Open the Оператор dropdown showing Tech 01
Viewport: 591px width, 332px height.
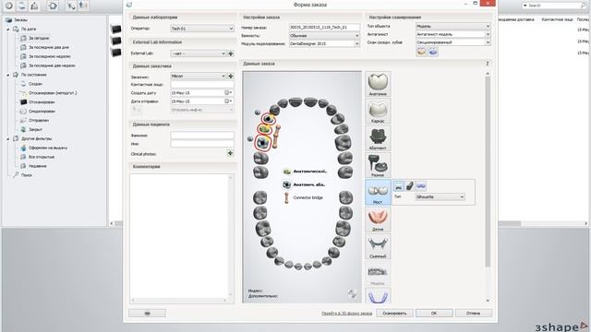(x=202, y=29)
